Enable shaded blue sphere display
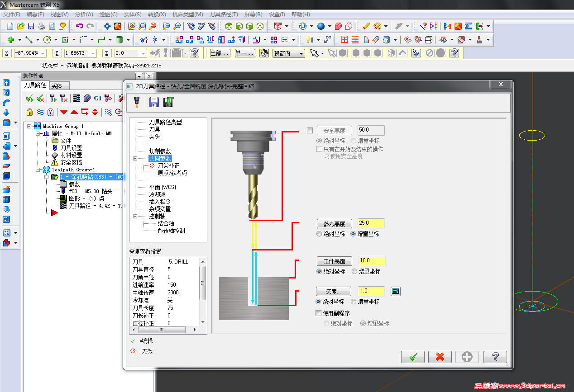The image size is (574, 392). click(x=321, y=26)
